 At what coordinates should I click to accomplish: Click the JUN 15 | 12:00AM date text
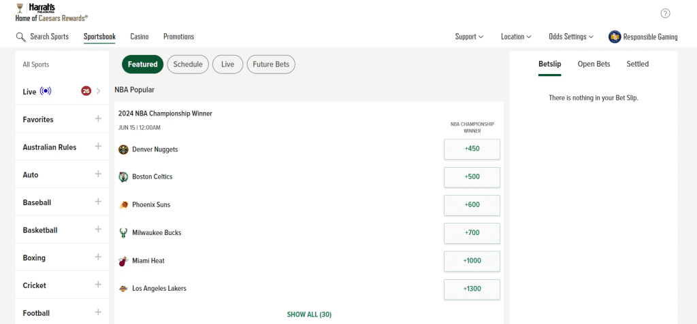140,128
